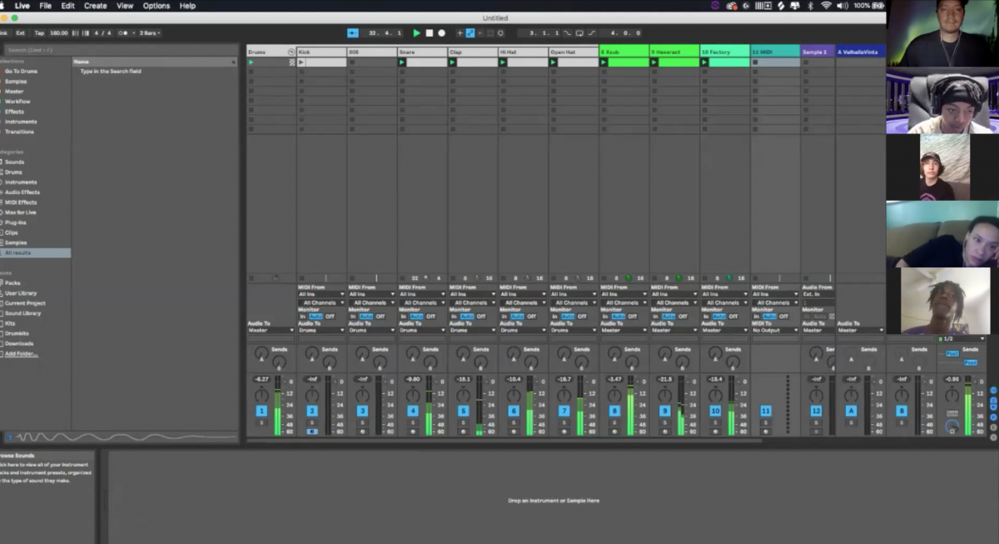Open the Options menu
The height and width of the screenshot is (544, 999).
coord(156,6)
